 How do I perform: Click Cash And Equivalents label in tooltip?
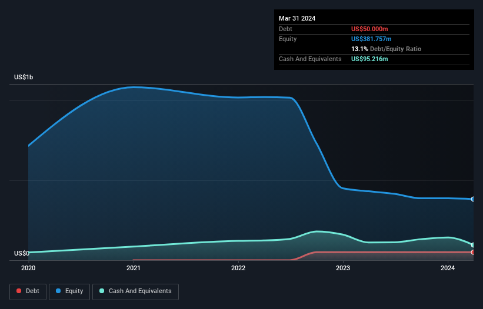click(310, 59)
